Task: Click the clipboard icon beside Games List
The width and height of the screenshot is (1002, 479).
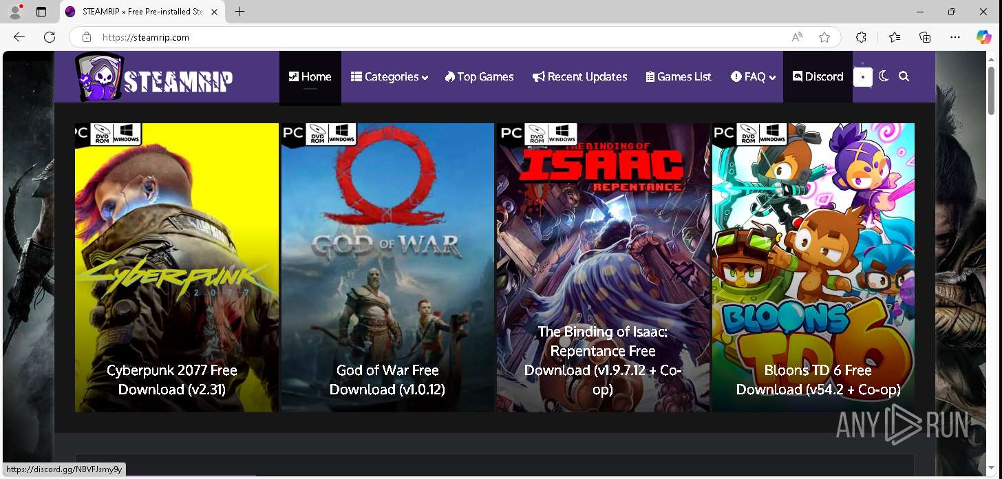Action: pyautogui.click(x=650, y=77)
